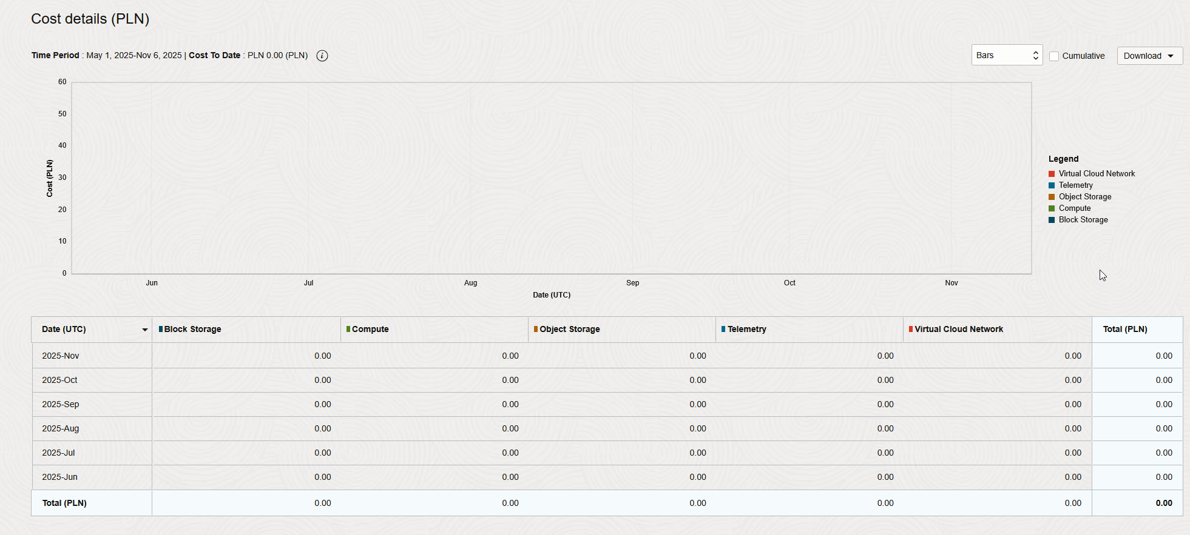Enable the Cumulative checkbox
The width and height of the screenshot is (1190, 535).
[1054, 56]
